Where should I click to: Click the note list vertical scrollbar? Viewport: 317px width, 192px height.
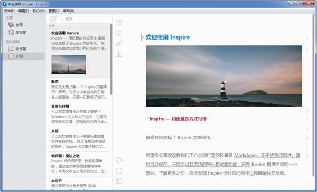click(111, 59)
